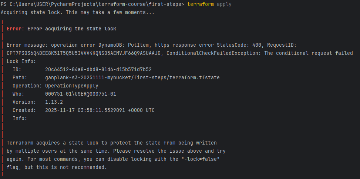Click the lock ID value 20c64512-84a8-dbd8-81d6-d15b571d7b52

pyautogui.click(x=98, y=69)
